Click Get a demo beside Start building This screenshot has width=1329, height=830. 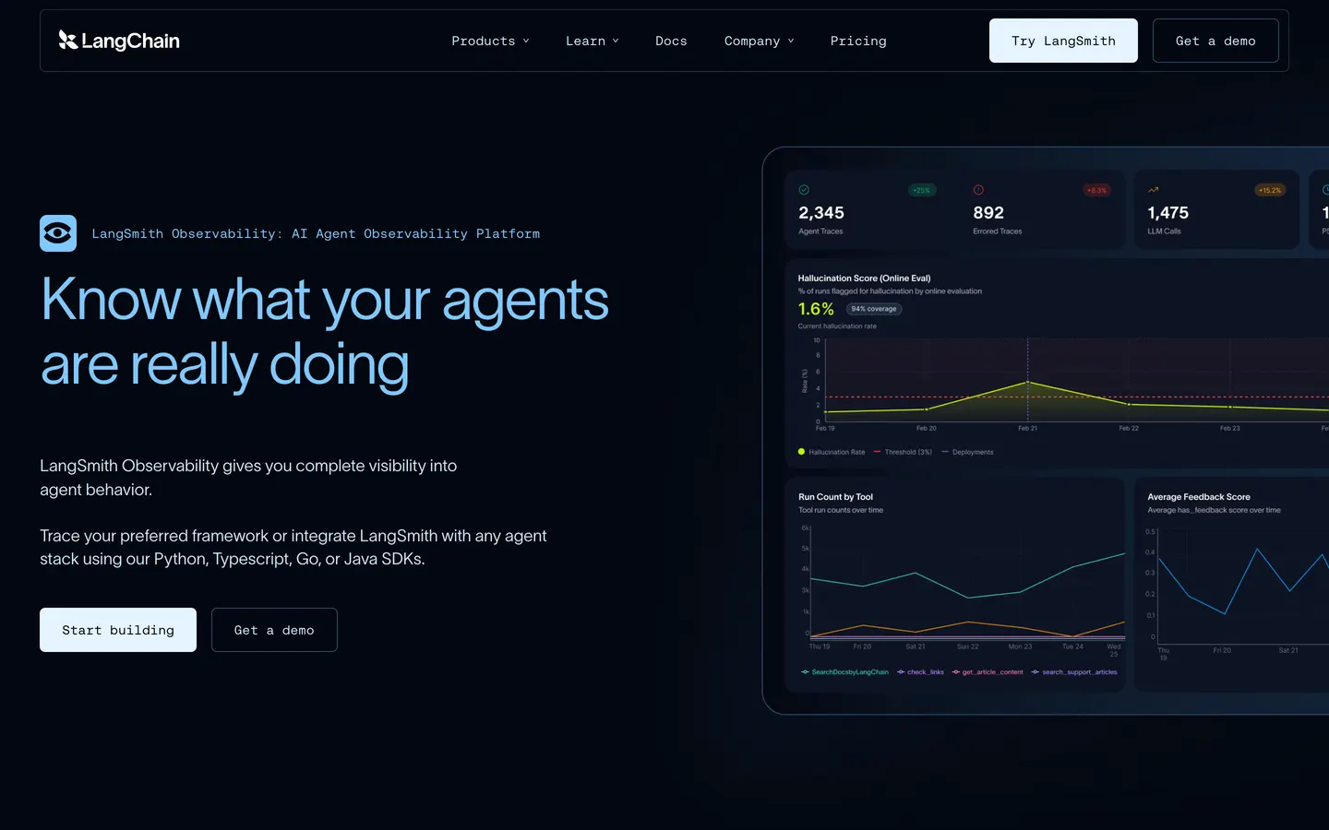tap(274, 630)
